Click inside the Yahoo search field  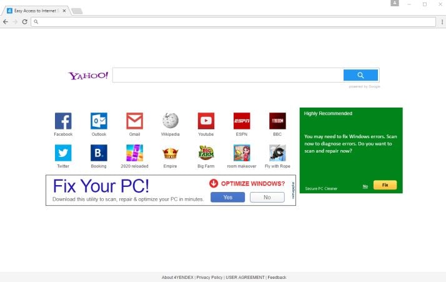pos(228,75)
